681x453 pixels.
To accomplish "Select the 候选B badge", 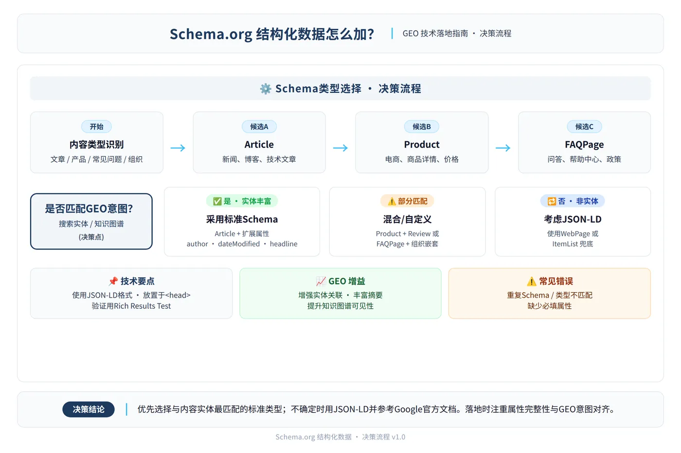I will pos(422,127).
